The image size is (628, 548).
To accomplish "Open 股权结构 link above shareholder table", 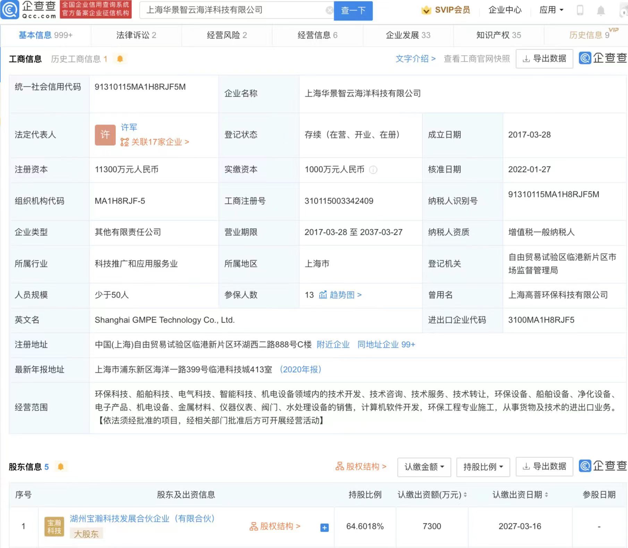I will click(361, 466).
